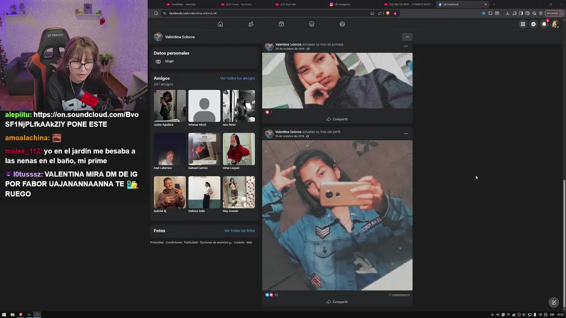Open Brave browser in the taskbar

tap(20, 314)
